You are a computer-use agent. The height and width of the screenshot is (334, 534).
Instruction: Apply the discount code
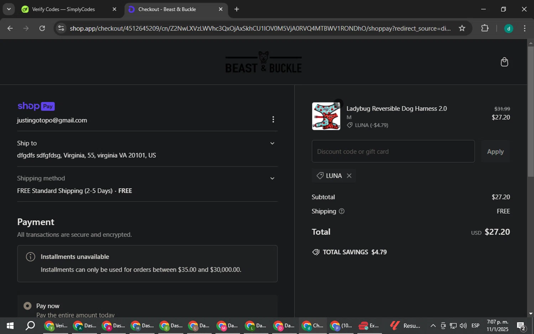click(495, 151)
